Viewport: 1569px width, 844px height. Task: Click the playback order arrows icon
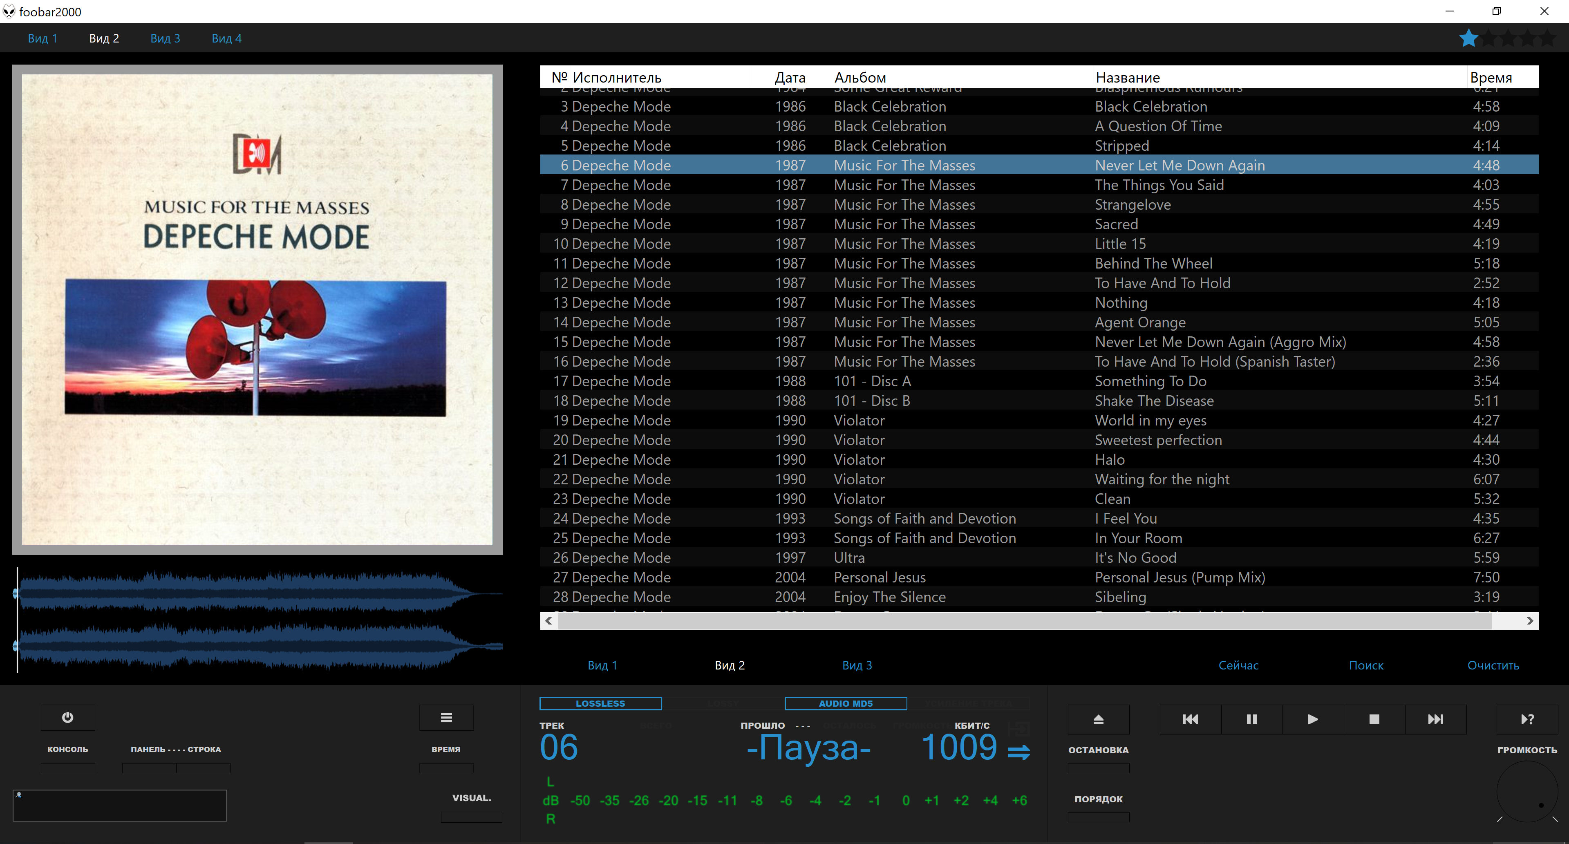tap(1018, 752)
